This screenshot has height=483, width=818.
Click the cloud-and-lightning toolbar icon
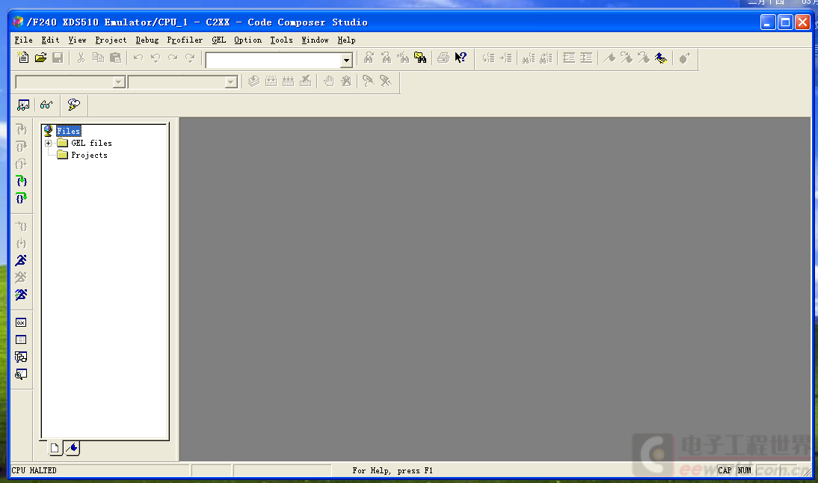click(74, 105)
